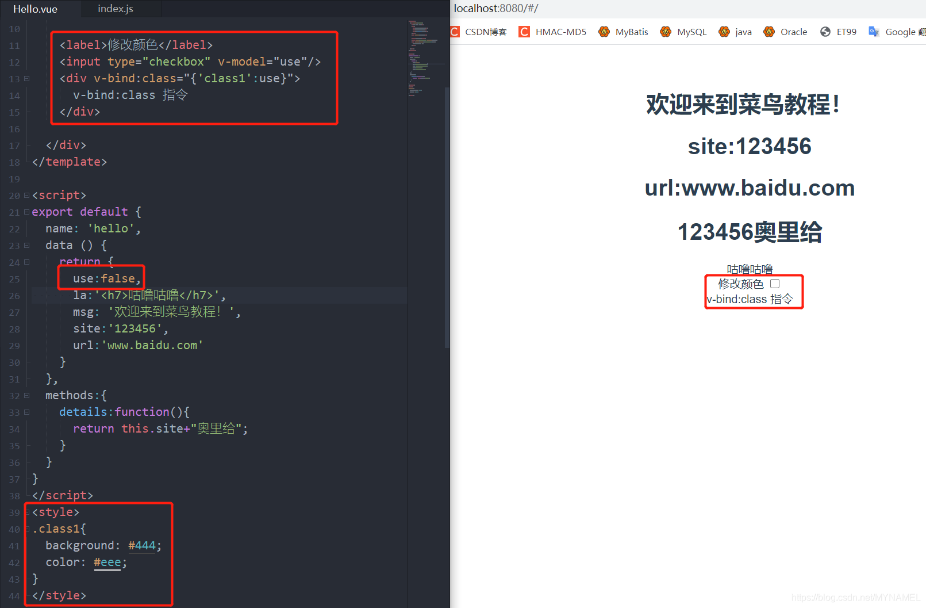926x608 pixels.
Task: Open the Google translate bookmark icon
Action: point(874,32)
